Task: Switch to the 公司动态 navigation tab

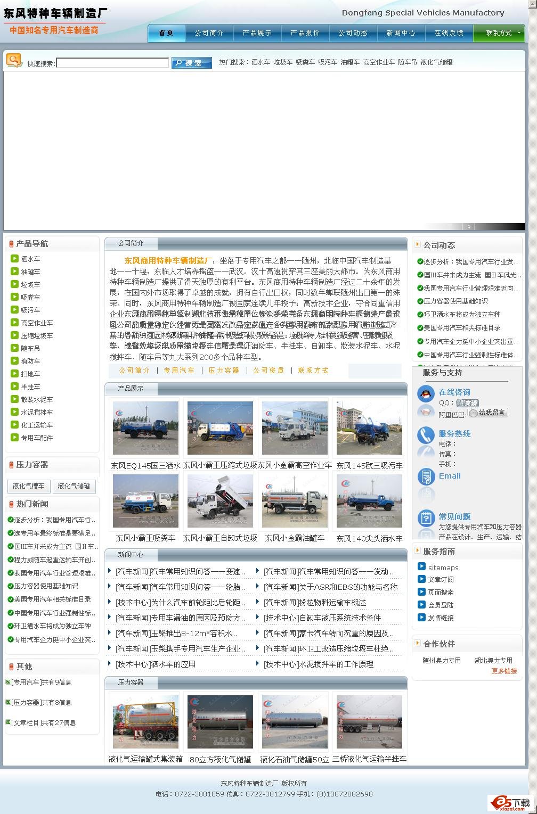Action: click(353, 33)
